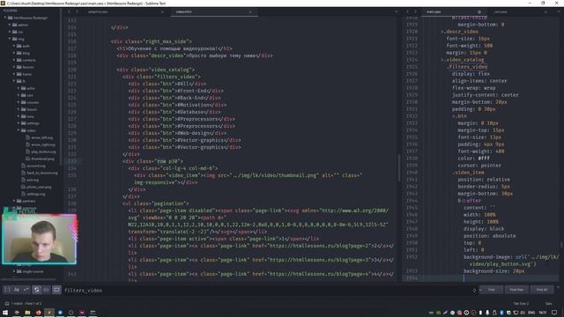Expand the home folder
Screen dimensions: 564x317
tap(14, 74)
